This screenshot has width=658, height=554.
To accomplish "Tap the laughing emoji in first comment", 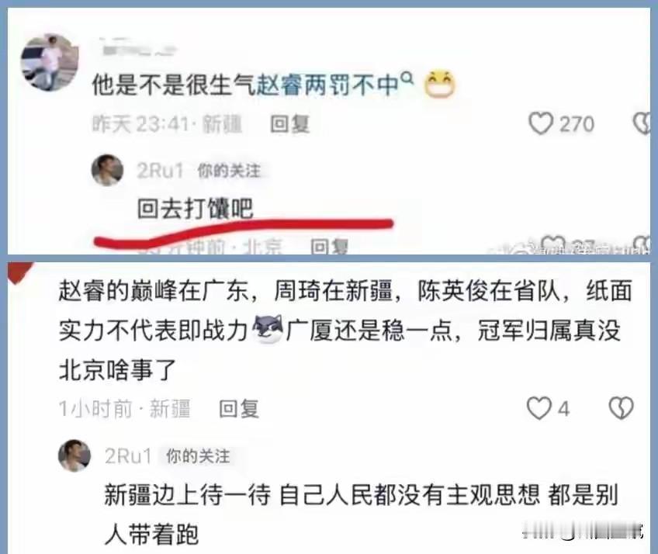I will (x=439, y=85).
